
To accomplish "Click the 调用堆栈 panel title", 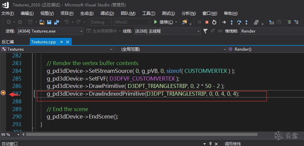I will 233,144.
